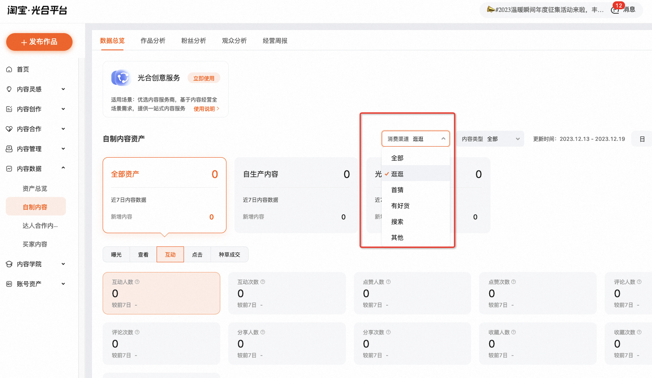Click the help icon next to 点赞次数
The height and width of the screenshot is (378, 652).
(x=514, y=282)
